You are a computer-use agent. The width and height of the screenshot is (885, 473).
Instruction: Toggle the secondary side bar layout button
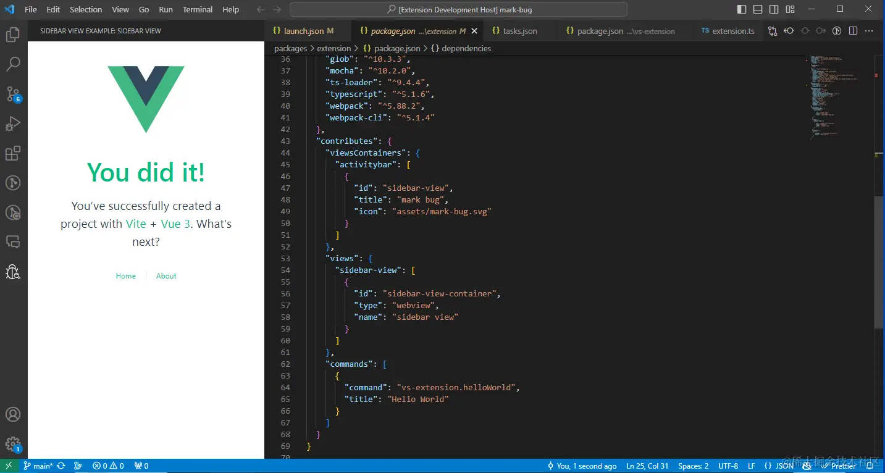pos(774,9)
